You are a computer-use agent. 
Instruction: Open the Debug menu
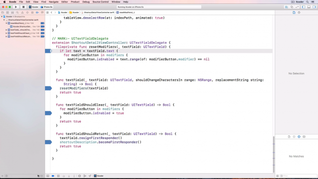click(x=86, y=2)
